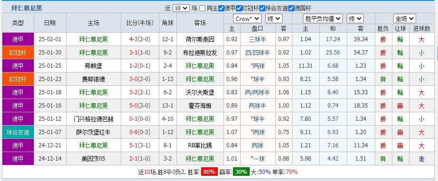The width and height of the screenshot is (438, 181).
Task: Click the home team 弗赖堡
Action: coord(94,66)
